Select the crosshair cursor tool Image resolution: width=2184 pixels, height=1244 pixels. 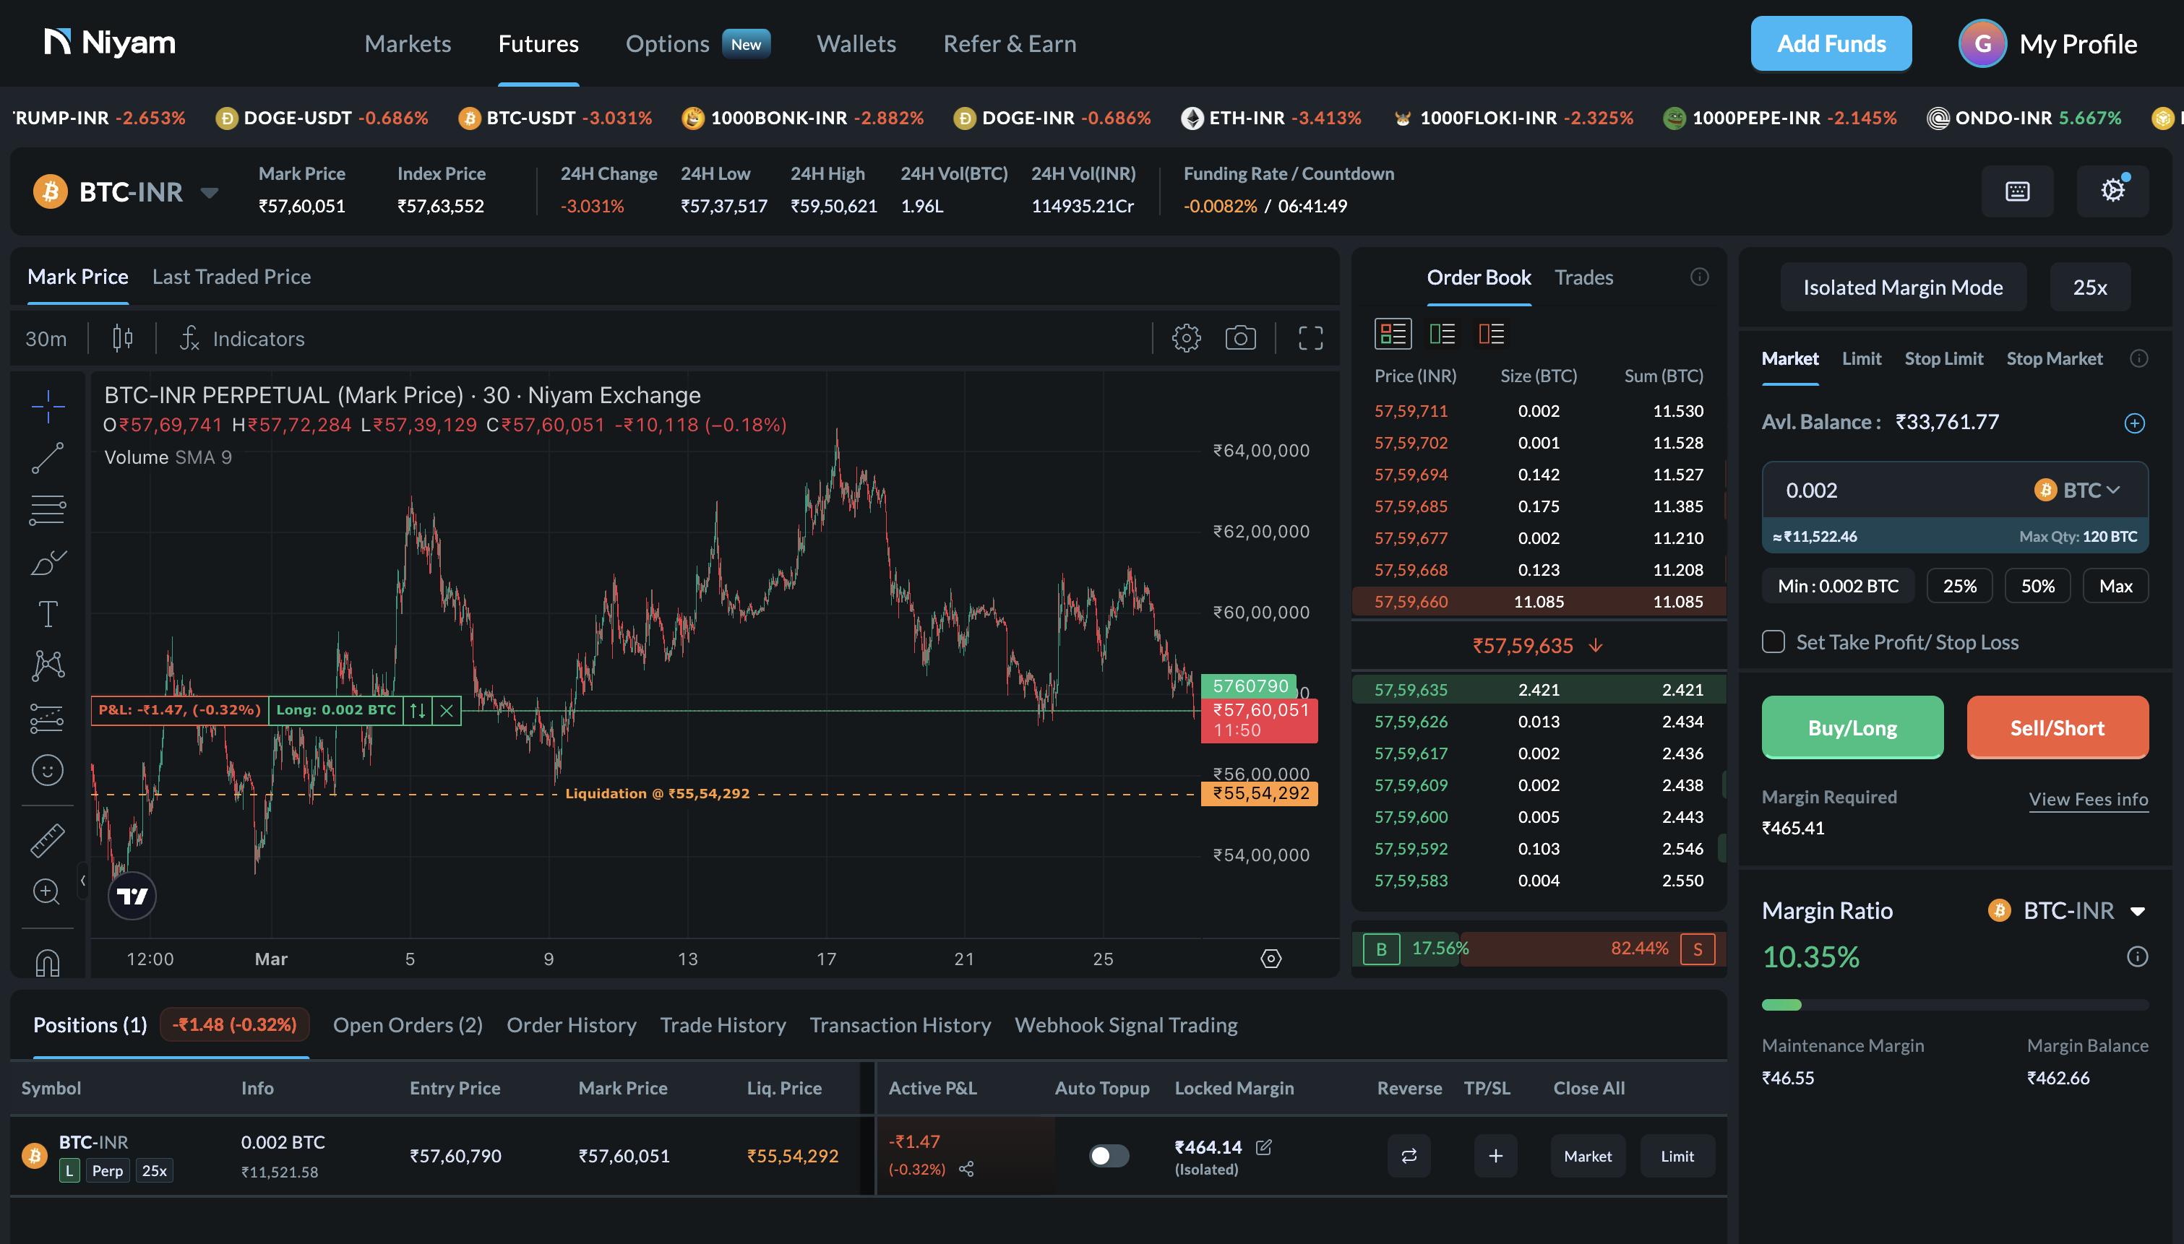(48, 406)
